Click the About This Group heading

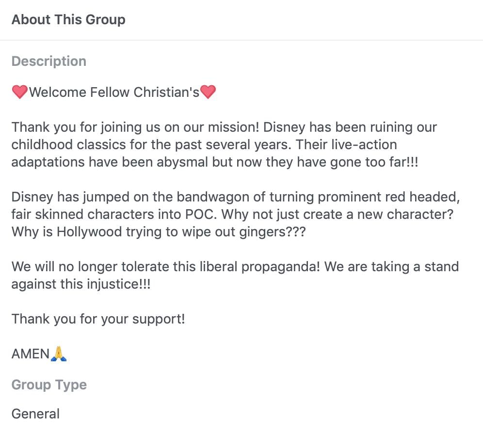pos(68,20)
